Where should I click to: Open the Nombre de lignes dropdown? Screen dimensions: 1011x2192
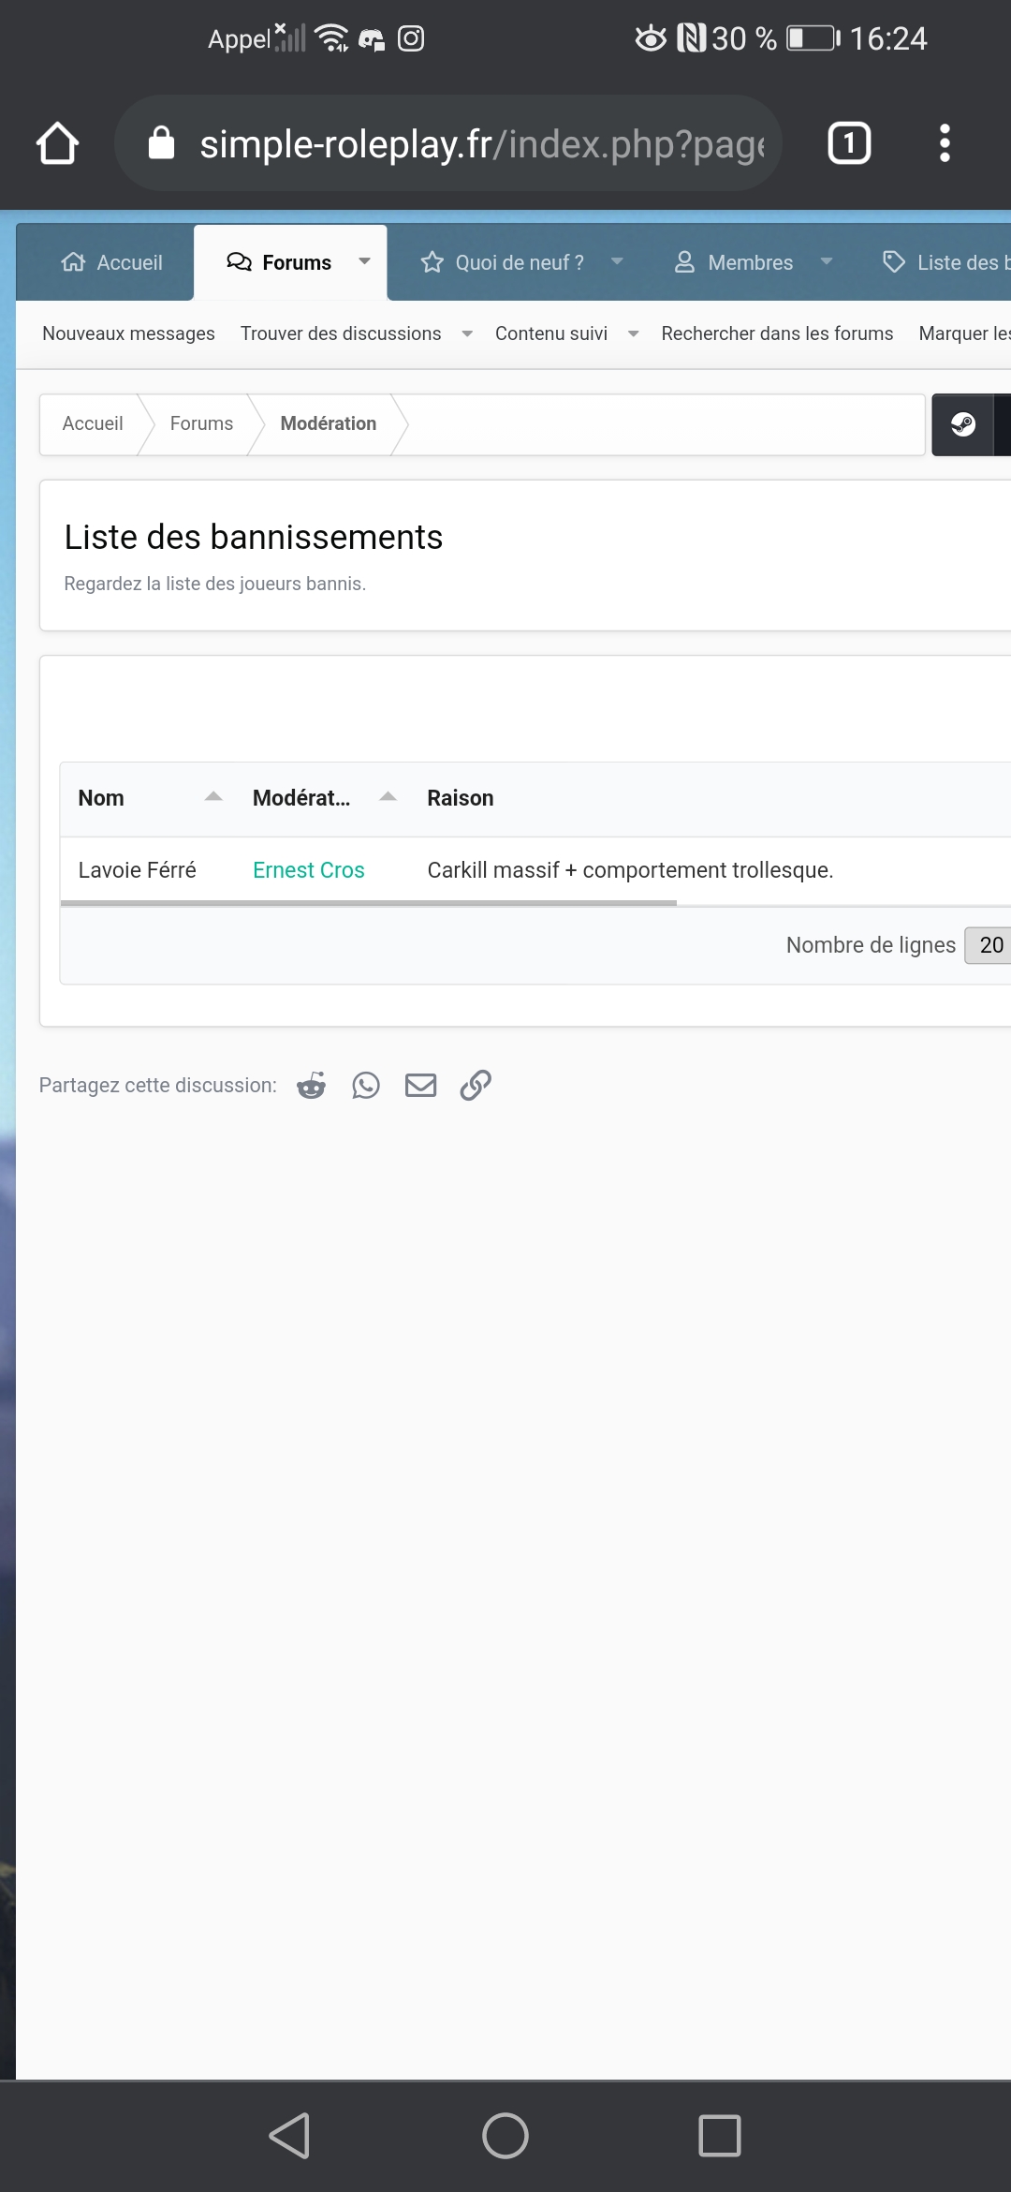coord(989,945)
